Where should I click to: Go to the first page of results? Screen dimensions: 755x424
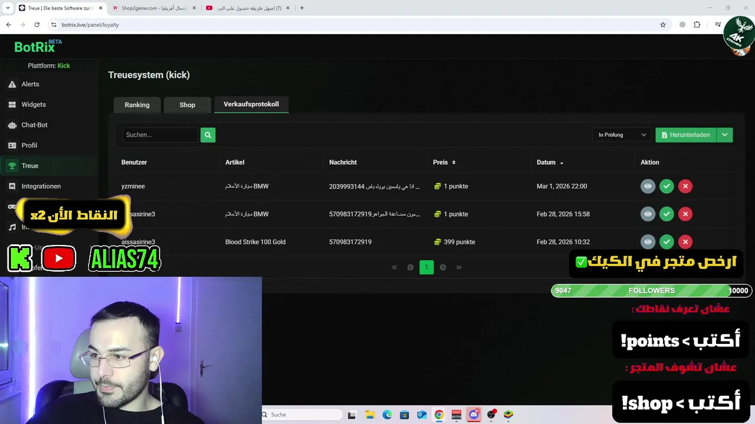tap(395, 267)
